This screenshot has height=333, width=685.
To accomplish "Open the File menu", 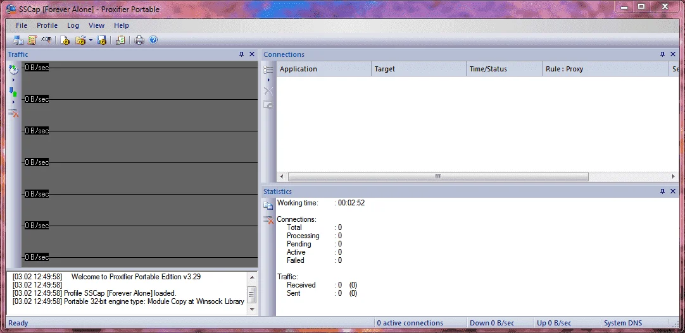I will click(22, 25).
